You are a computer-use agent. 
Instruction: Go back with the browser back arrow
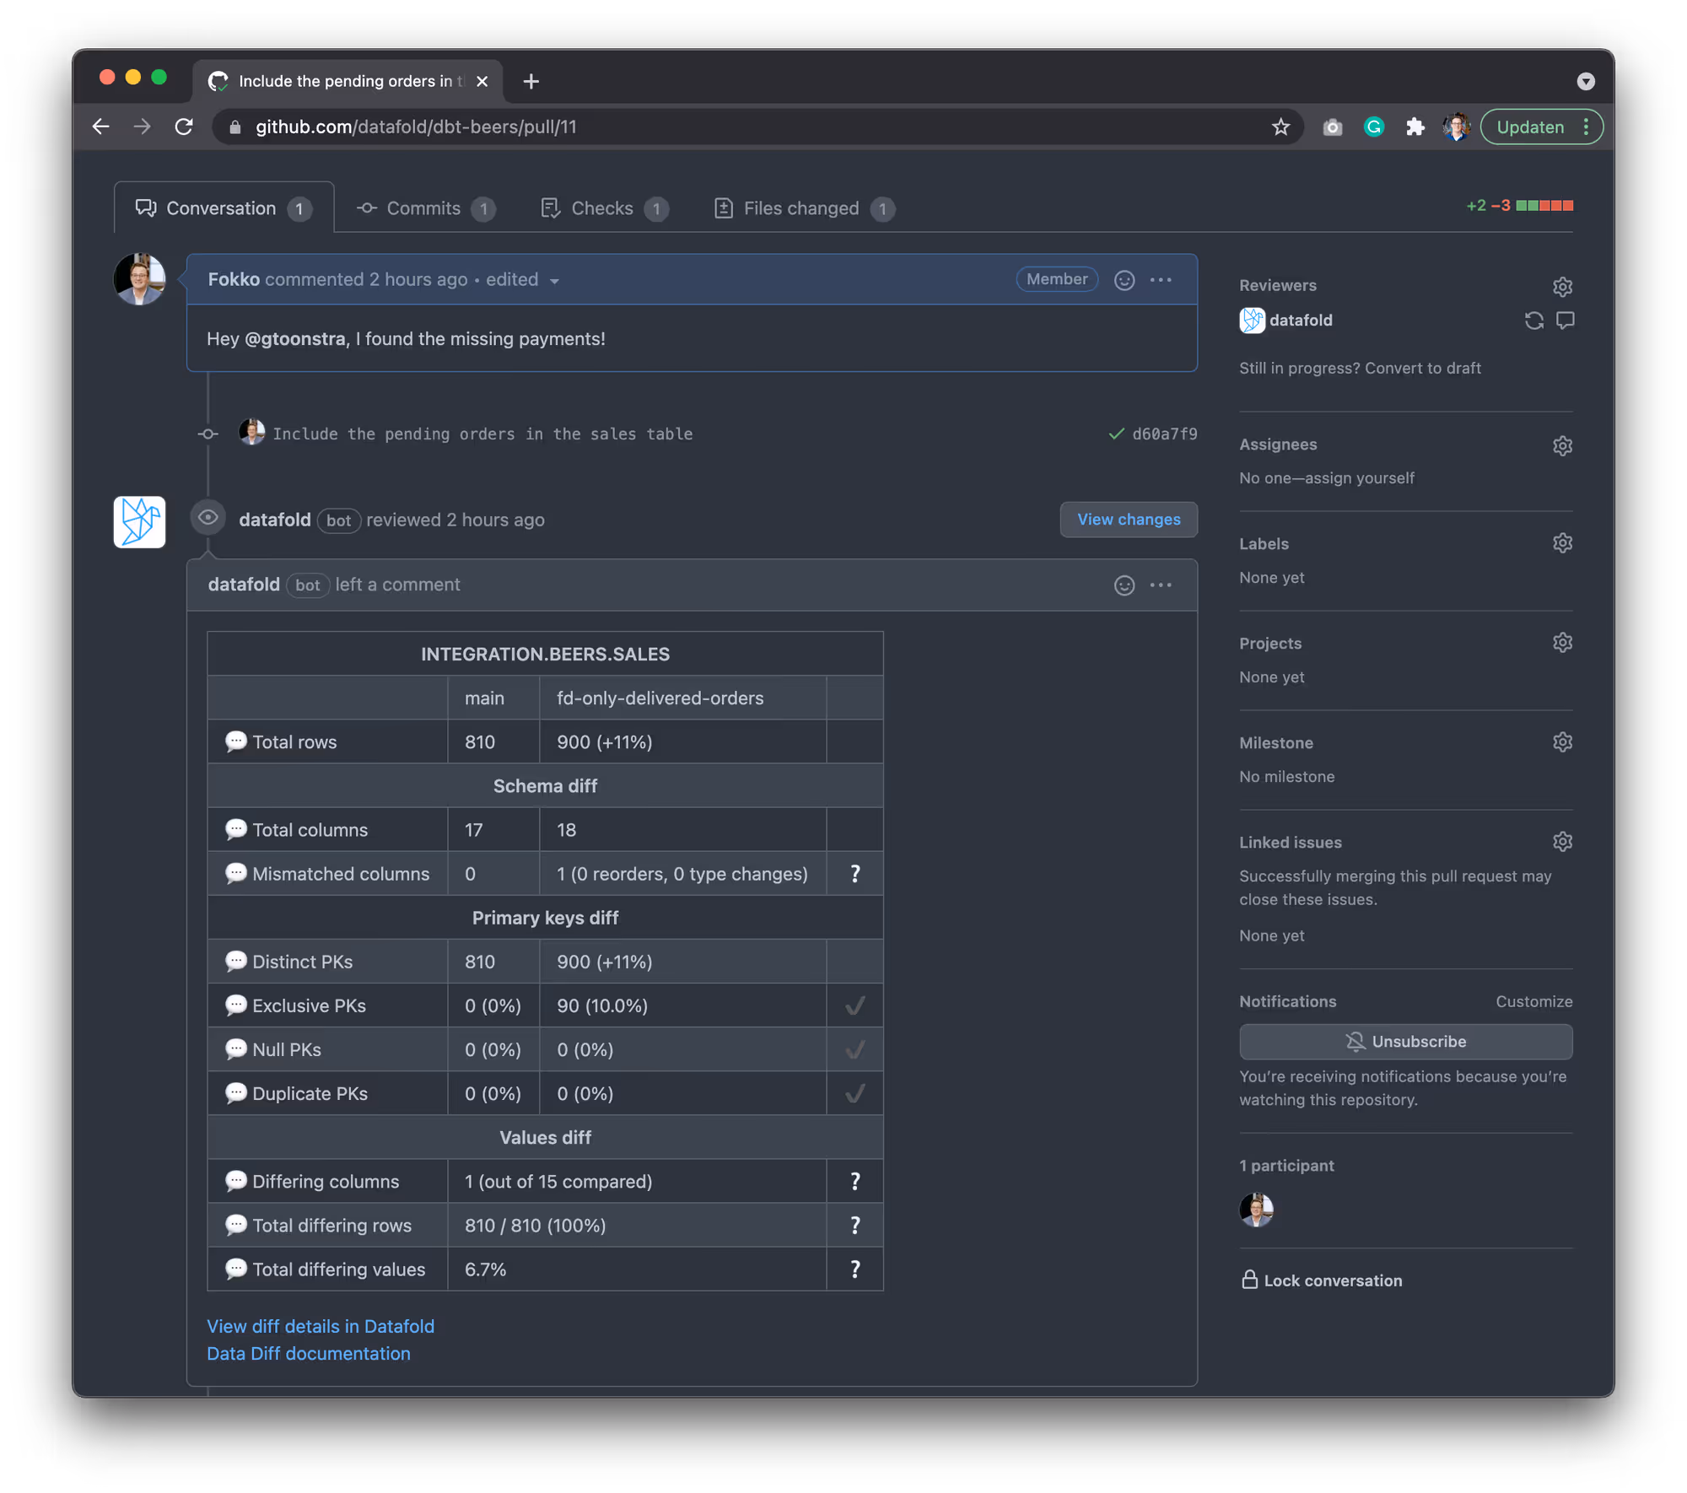(x=101, y=127)
